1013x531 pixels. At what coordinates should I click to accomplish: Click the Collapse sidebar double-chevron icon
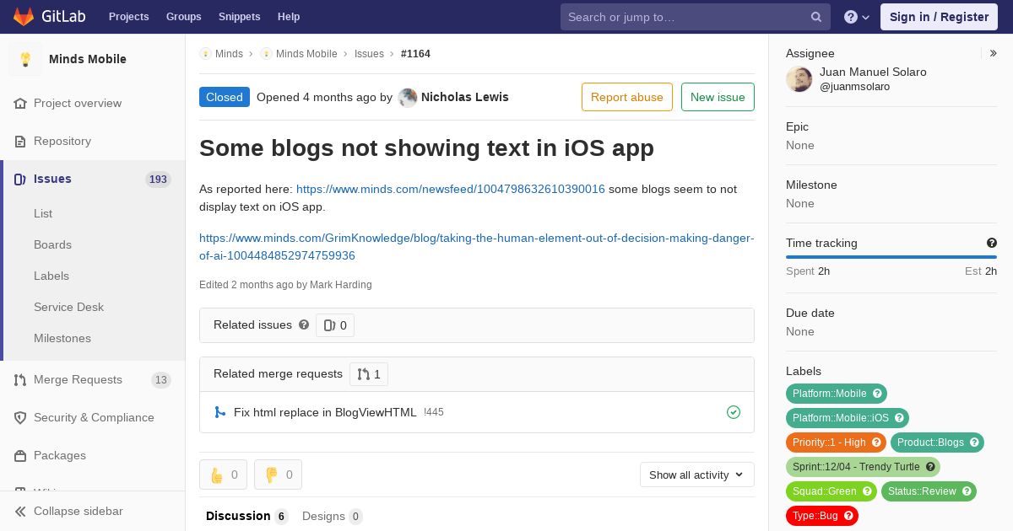point(20,511)
